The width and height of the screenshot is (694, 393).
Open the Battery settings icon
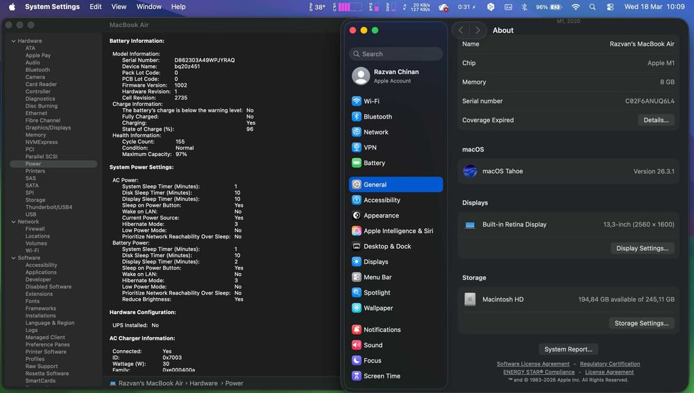[x=356, y=163]
